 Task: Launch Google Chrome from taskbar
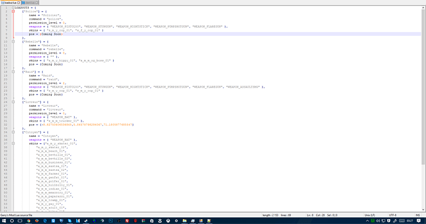(28, 221)
